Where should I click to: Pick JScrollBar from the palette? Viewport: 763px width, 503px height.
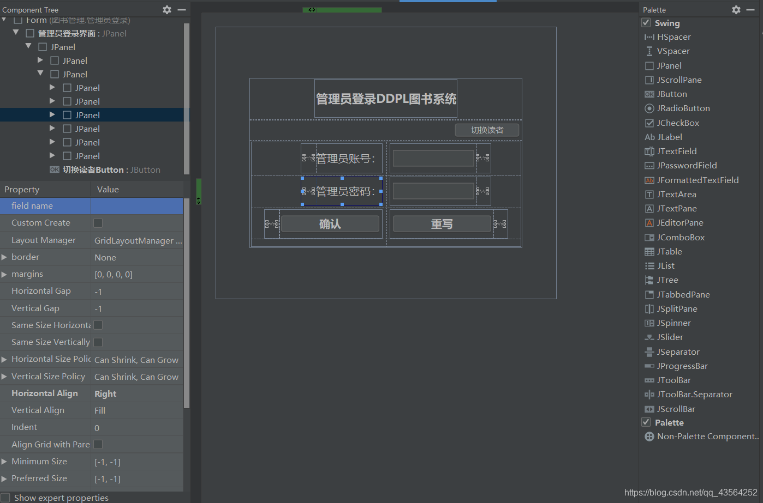point(670,409)
